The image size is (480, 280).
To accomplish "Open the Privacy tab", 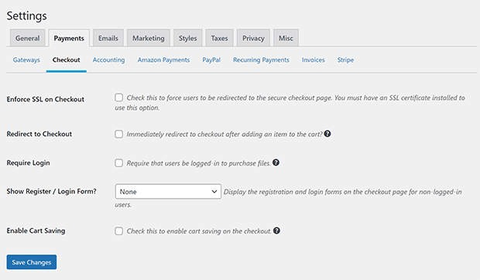I will [253, 38].
